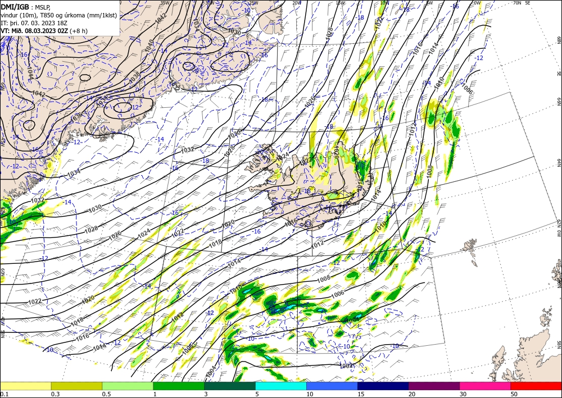
Task: Select the 'IT: þri. 07. 03. 2023 18Z' line
Action: pos(34,23)
